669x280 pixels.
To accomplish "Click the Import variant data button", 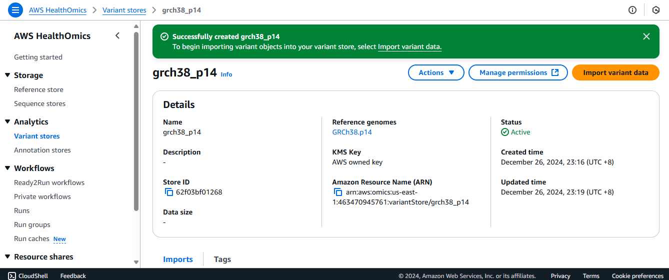I will 615,72.
